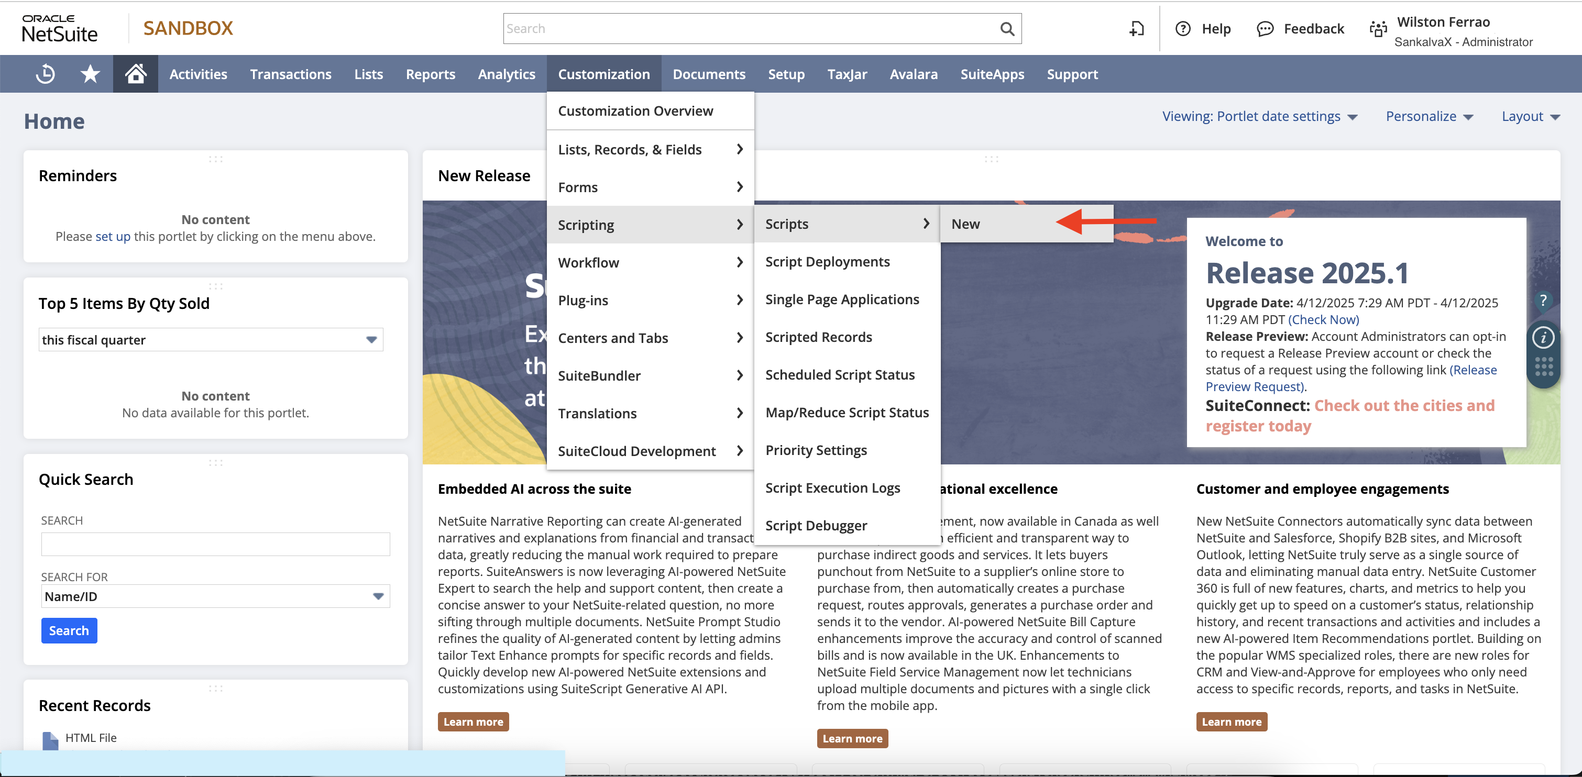Select Customization Overview
1582x777 pixels.
(x=650, y=111)
